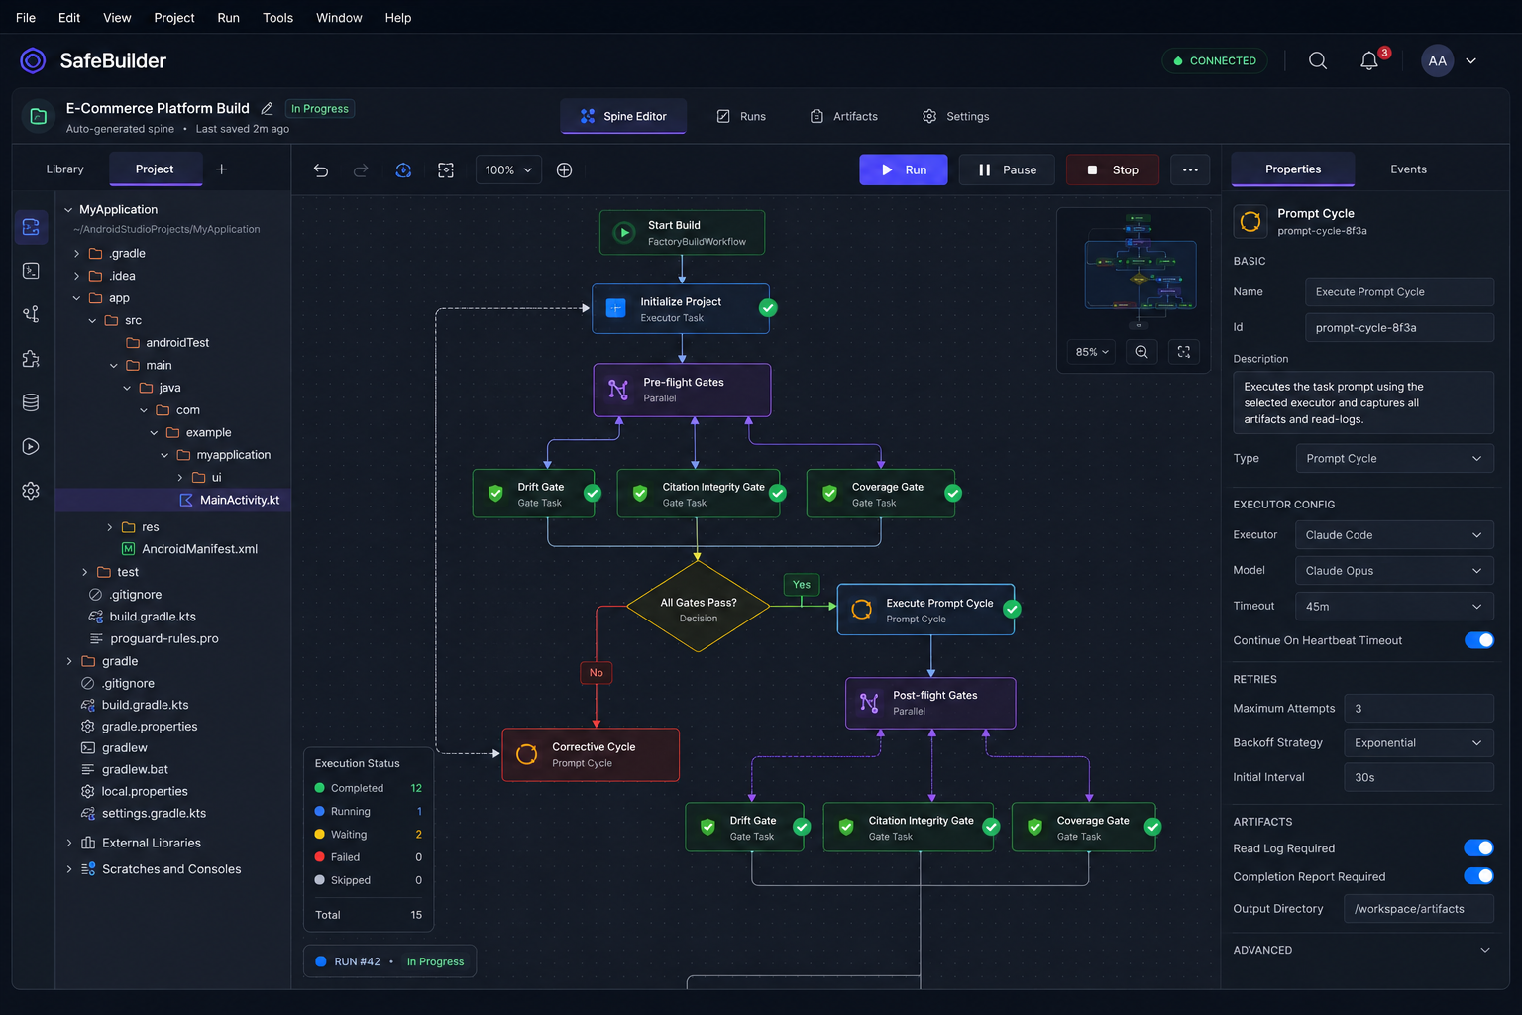Image resolution: width=1522 pixels, height=1015 pixels.
Task: Click the auto-layout icon beside redo
Action: pos(403,170)
